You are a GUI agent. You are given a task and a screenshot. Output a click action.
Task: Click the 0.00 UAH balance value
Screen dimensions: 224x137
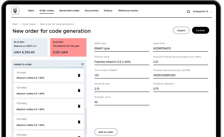[60, 52]
